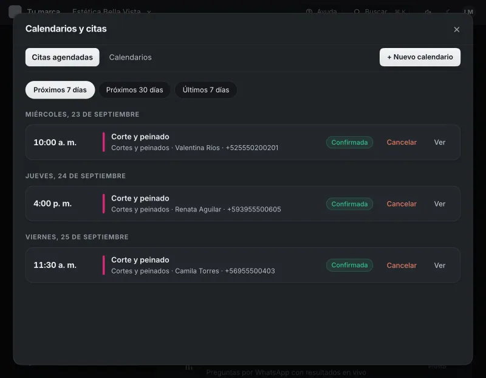Click Confirmada badge on Camila Torres's appointment
Viewport: 486px width, 378px height.
[x=349, y=265]
